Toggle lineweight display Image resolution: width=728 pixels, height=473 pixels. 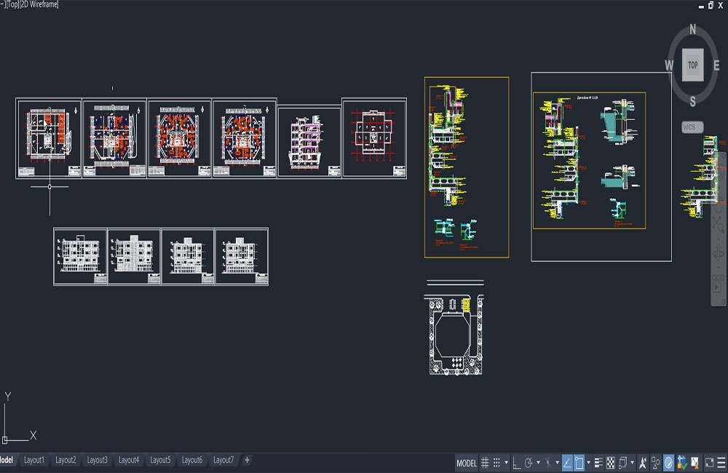(x=598, y=463)
